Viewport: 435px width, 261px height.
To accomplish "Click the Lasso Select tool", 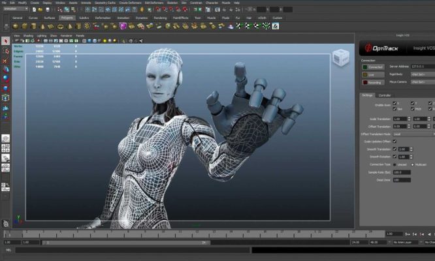I will [x=6, y=50].
